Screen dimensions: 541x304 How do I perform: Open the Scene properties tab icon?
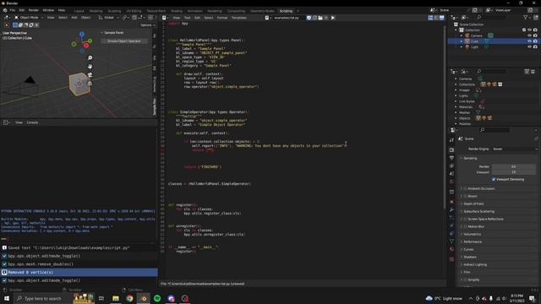pos(451,174)
